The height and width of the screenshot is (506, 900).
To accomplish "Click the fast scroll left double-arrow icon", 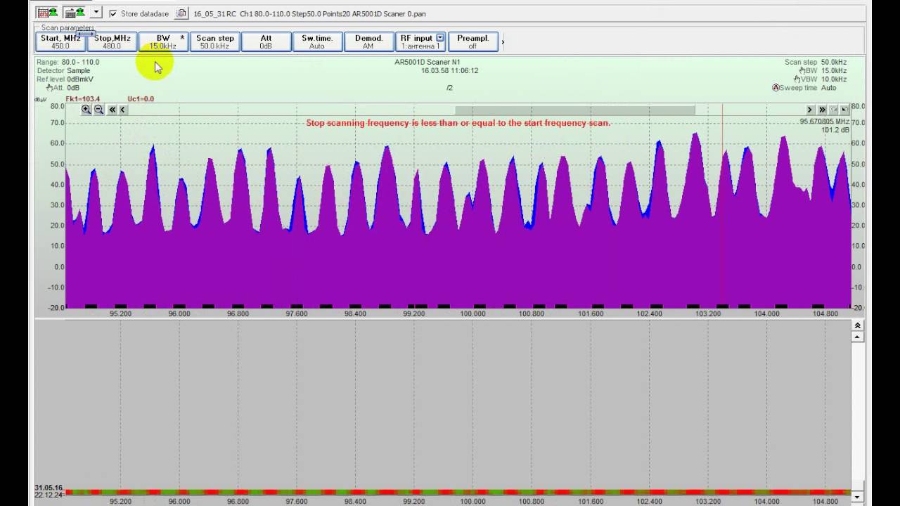I will 112,110.
